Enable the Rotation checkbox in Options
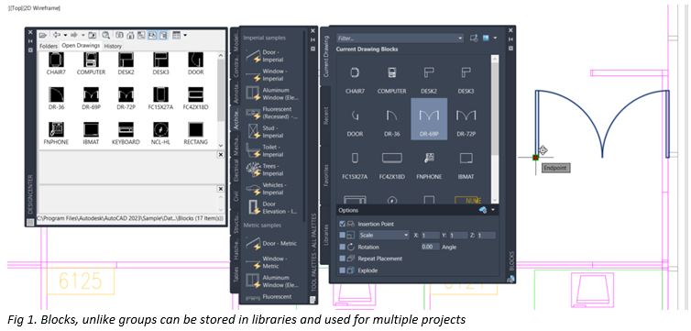This screenshot has height=331, width=691. click(x=343, y=247)
